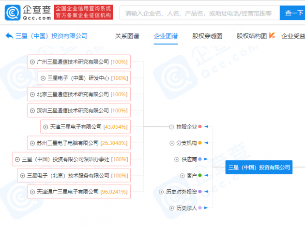The height and width of the screenshot is (227, 305).
Task: Expand 天津通广三星电子有限公司 node
Action: pyautogui.click(x=32, y=192)
